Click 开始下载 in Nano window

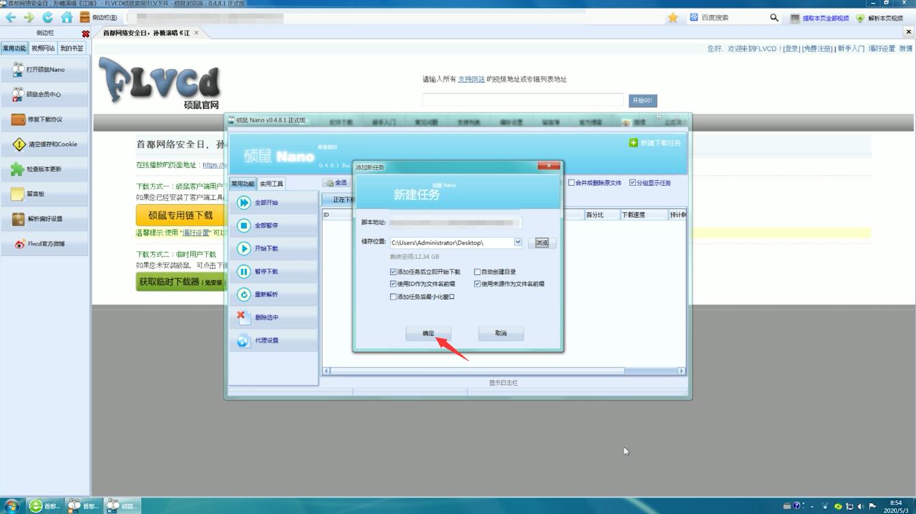tap(274, 248)
